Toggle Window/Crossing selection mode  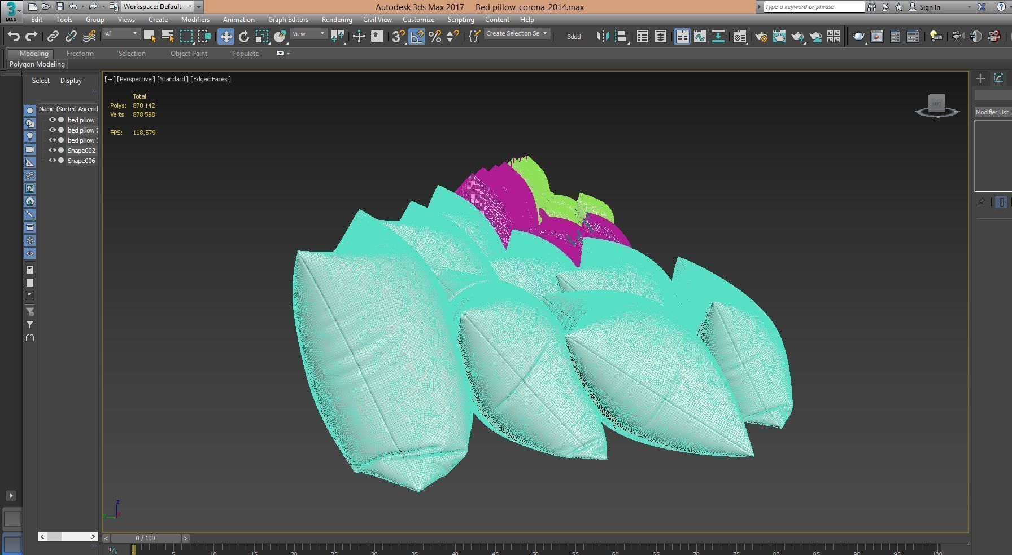204,37
